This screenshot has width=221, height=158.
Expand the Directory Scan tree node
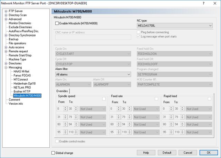(x=6, y=15)
